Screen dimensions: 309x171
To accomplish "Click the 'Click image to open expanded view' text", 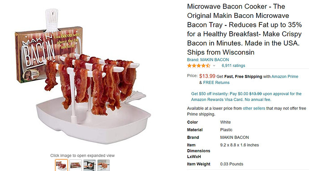I will click(x=82, y=155).
